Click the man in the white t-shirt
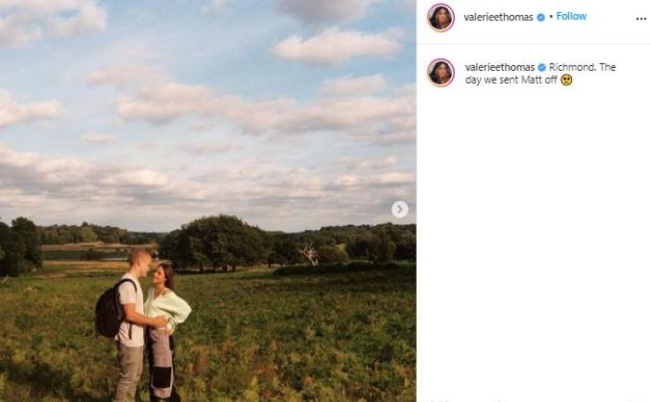 pos(130,316)
